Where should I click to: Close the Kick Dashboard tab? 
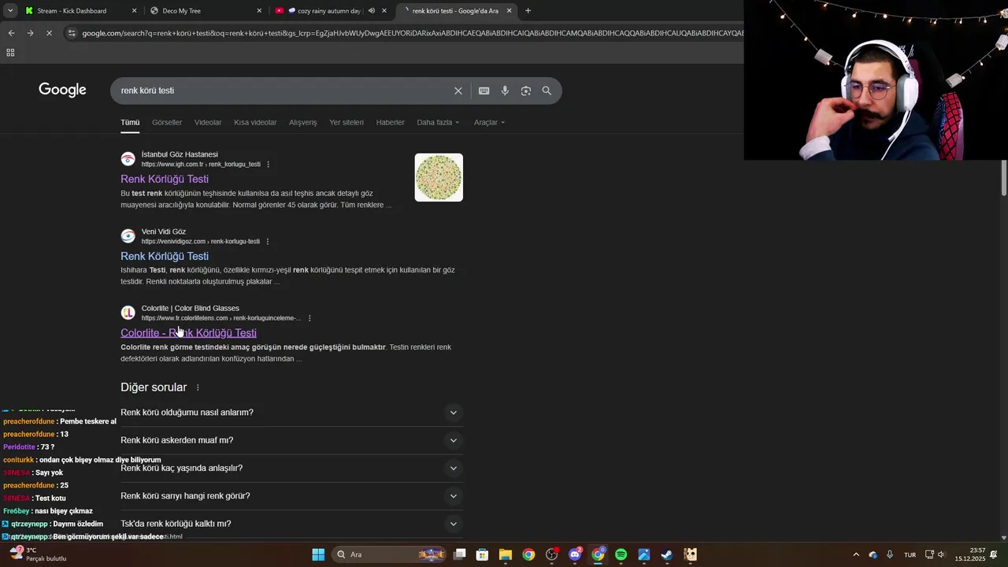pos(134,11)
